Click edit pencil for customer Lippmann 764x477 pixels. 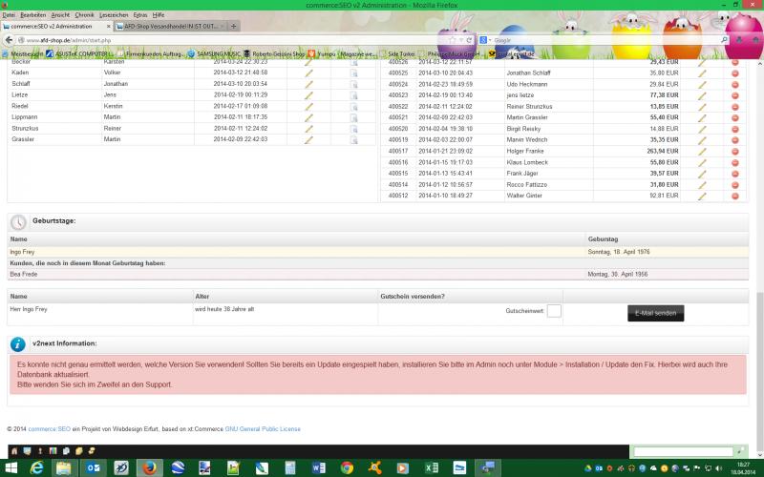(308, 117)
